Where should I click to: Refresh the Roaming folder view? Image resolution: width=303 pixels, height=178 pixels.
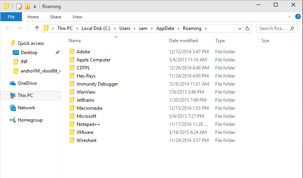pos(247,28)
